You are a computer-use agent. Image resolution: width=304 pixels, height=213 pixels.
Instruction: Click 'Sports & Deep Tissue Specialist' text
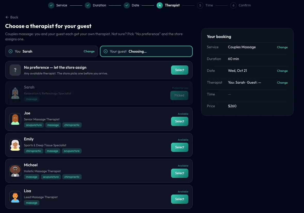(45, 145)
